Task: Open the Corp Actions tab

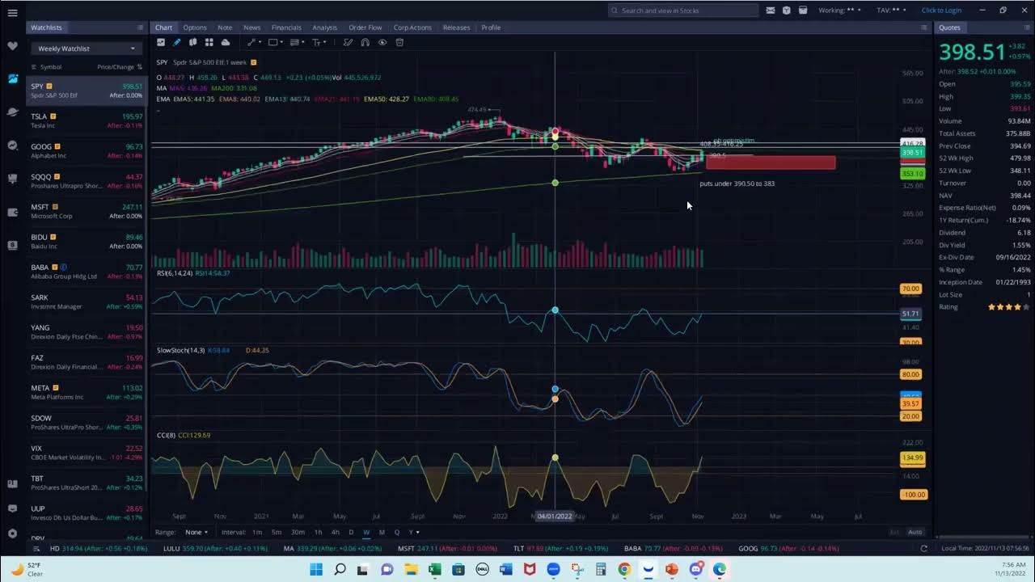Action: tap(412, 27)
